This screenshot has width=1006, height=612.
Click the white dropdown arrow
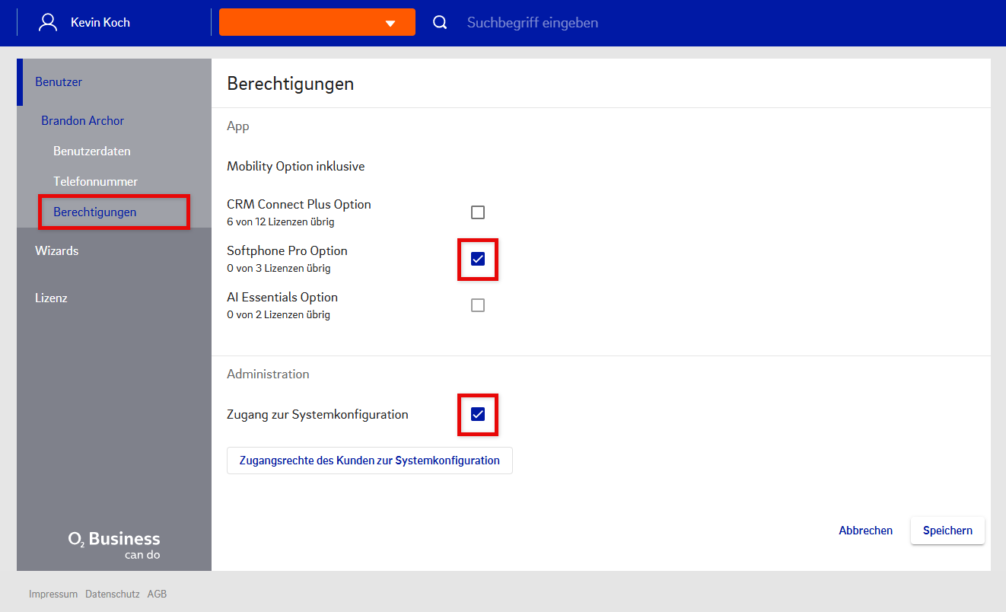(x=390, y=23)
